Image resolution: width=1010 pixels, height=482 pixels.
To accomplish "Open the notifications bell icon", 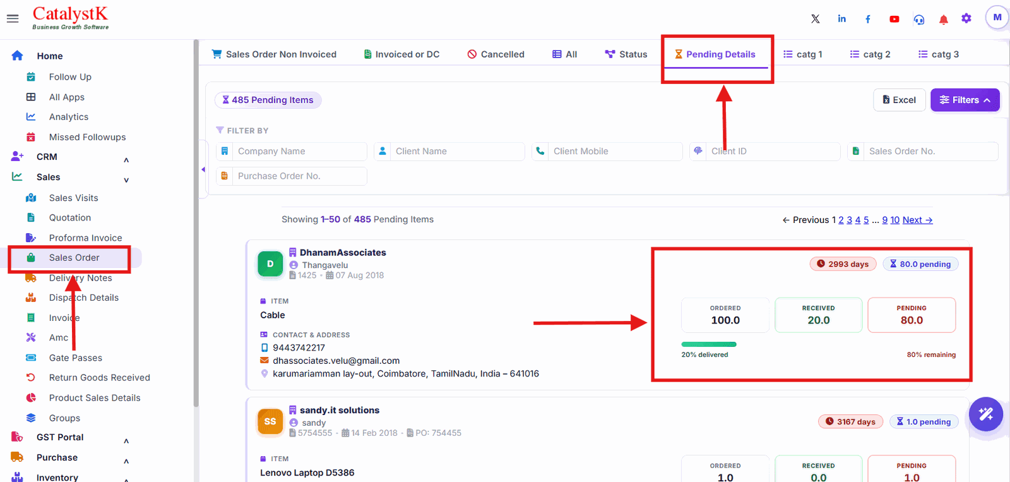I will coord(944,20).
